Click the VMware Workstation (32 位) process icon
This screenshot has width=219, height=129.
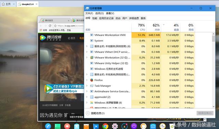[92, 58]
